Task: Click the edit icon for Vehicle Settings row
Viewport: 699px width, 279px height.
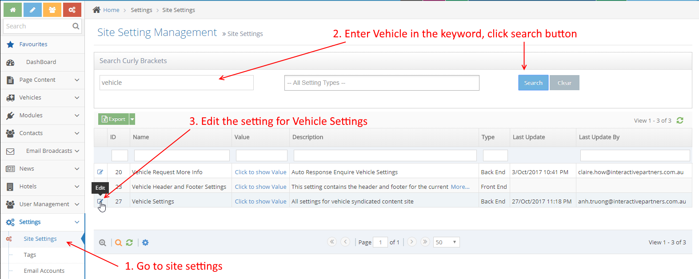Action: 100,202
